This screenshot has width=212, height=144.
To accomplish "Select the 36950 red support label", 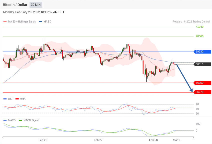I will [202, 83].
